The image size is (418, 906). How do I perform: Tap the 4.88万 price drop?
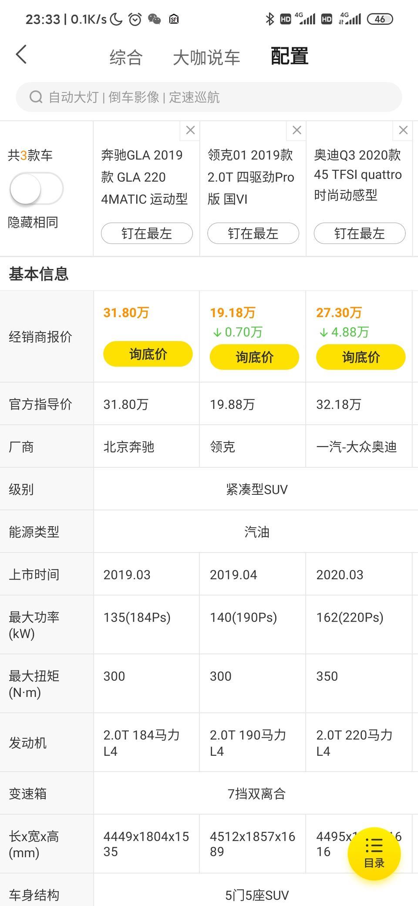pyautogui.click(x=344, y=332)
